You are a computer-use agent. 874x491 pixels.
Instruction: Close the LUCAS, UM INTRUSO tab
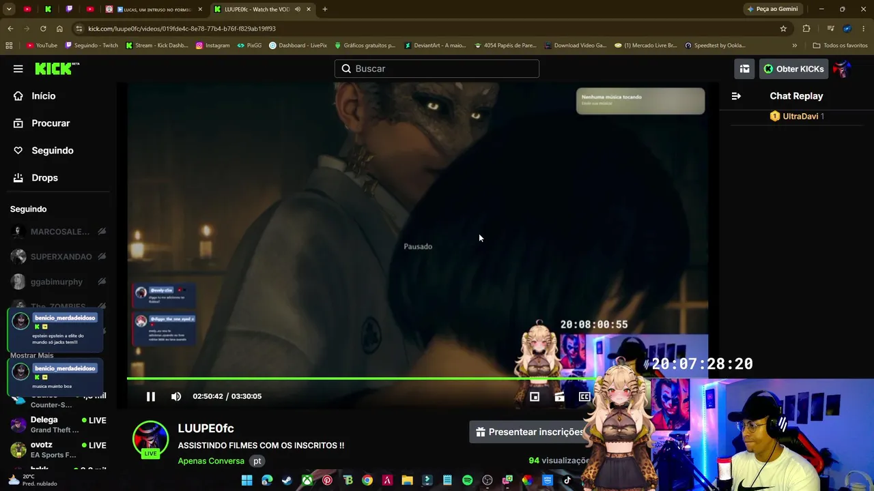[x=200, y=9]
